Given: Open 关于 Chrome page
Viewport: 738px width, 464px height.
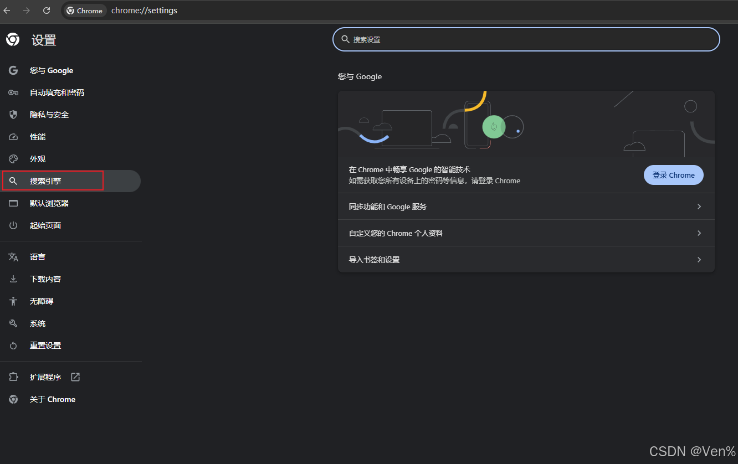Looking at the screenshot, I should coord(70,399).
